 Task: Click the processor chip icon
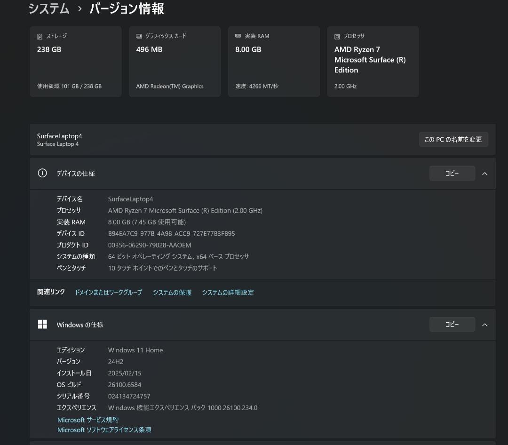pyautogui.click(x=337, y=36)
